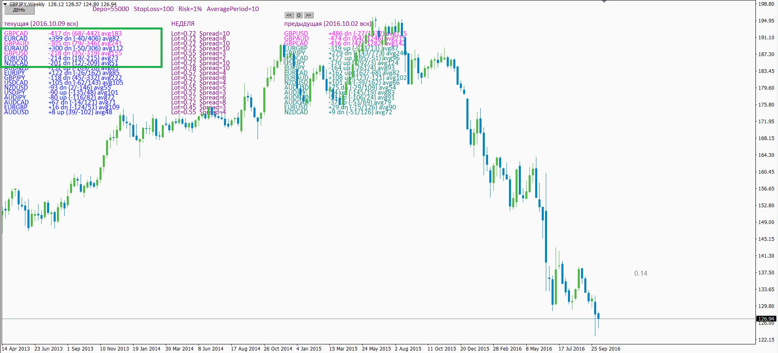Click the '+16 dn (-124/51) avg109' value
Screen dimensions: 778x353
tap(84, 107)
